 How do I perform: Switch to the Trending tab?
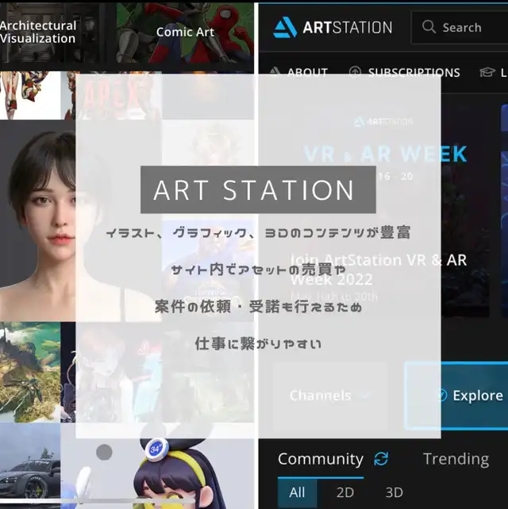click(456, 459)
